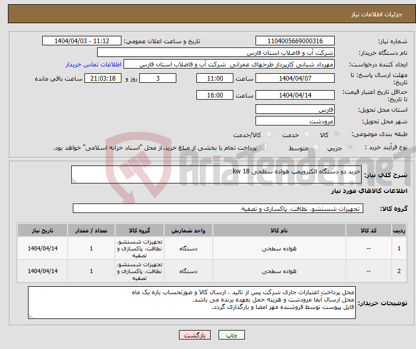Screen dimensions: 416x349
Task: Click the ردیف column header
Action: point(399,230)
